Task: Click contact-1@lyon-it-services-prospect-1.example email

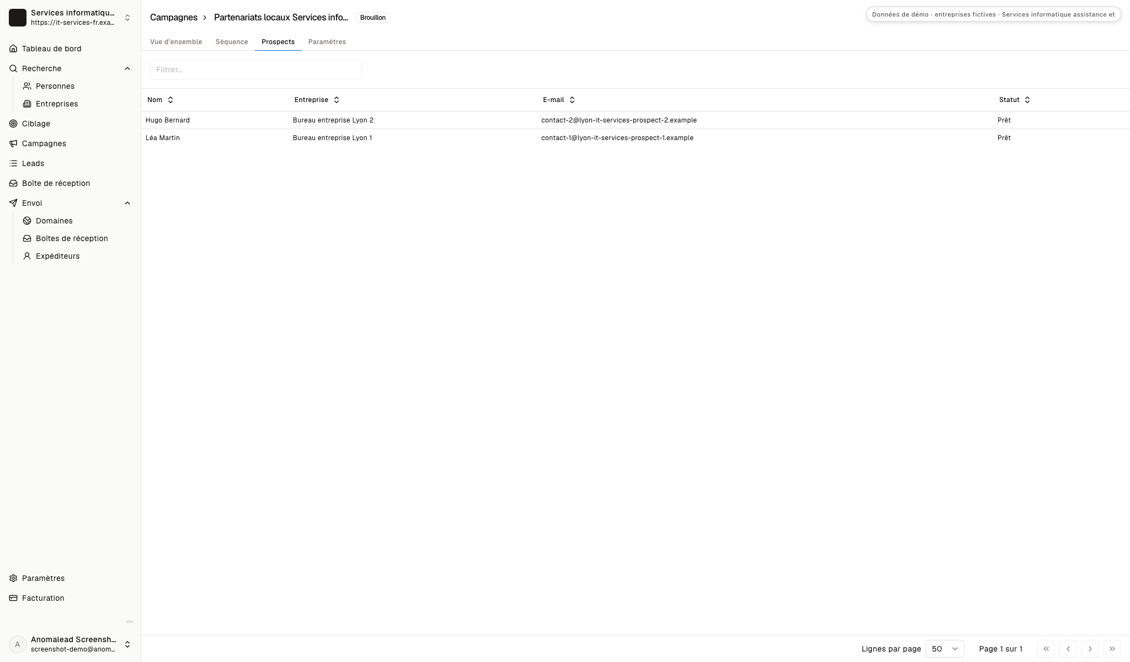Action: tap(617, 138)
